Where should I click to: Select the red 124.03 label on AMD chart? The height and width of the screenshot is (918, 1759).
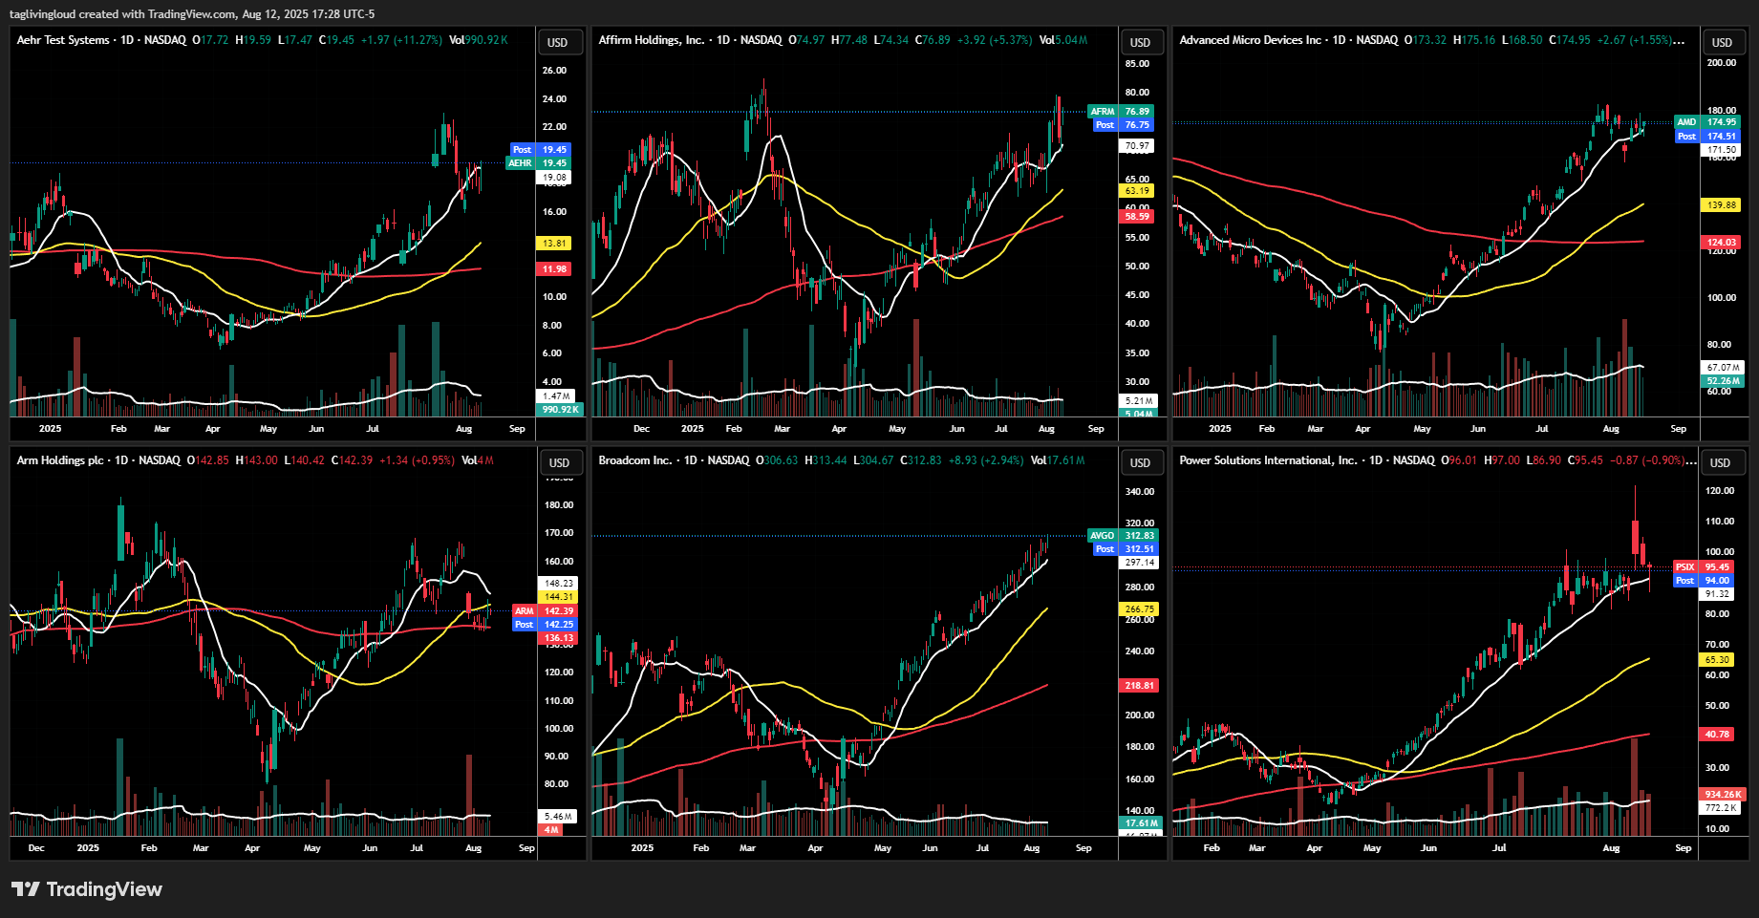point(1722,243)
